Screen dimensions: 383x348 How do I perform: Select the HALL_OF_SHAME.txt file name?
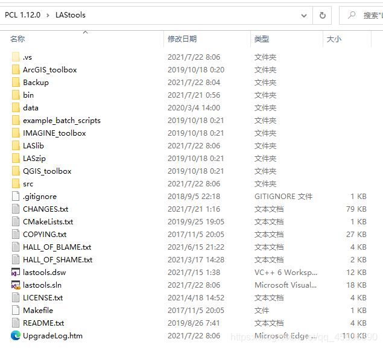pyautogui.click(x=58, y=260)
